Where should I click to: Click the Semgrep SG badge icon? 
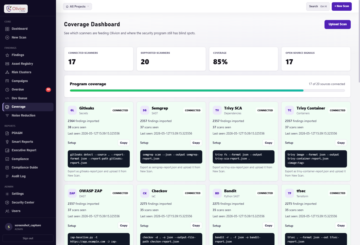click(145, 110)
